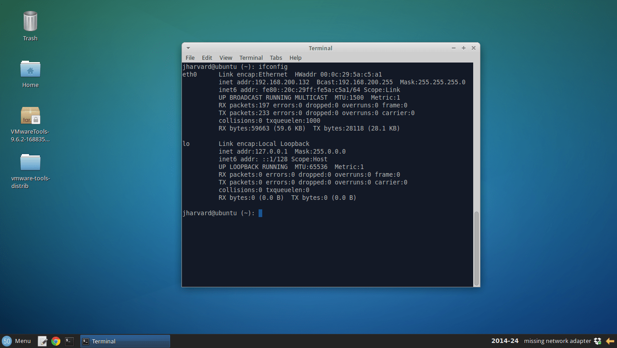Launch the text editor from the taskbar
This screenshot has height=348, width=617.
(42, 341)
